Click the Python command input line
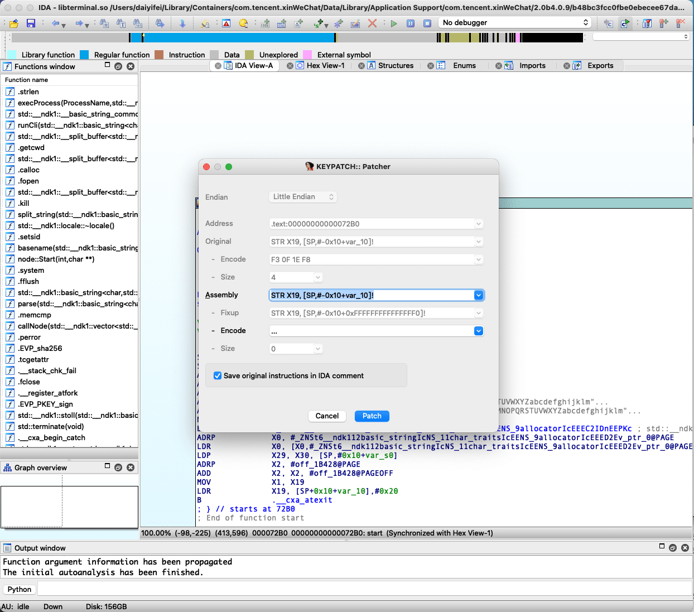 (365, 589)
